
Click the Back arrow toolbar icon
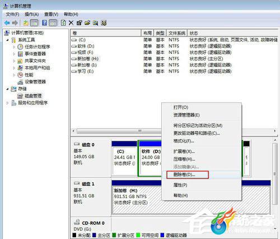(x=7, y=23)
